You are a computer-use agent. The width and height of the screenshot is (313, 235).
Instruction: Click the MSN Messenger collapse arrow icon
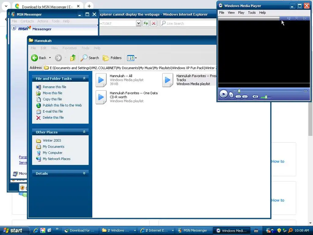coord(13,28)
